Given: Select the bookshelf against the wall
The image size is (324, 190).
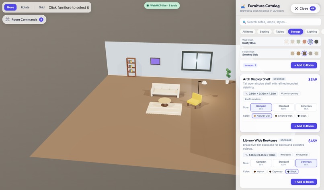Looking at the screenshot, I should pyautogui.click(x=131, y=67).
